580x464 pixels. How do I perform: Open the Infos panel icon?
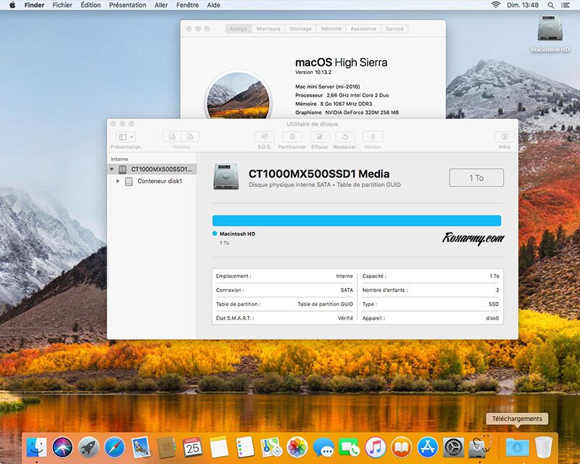pyautogui.click(x=505, y=137)
